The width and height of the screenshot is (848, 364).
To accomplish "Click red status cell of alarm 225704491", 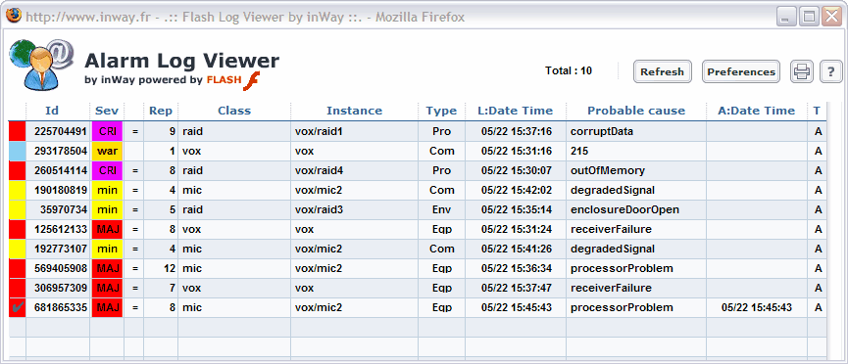I will pos(18,131).
